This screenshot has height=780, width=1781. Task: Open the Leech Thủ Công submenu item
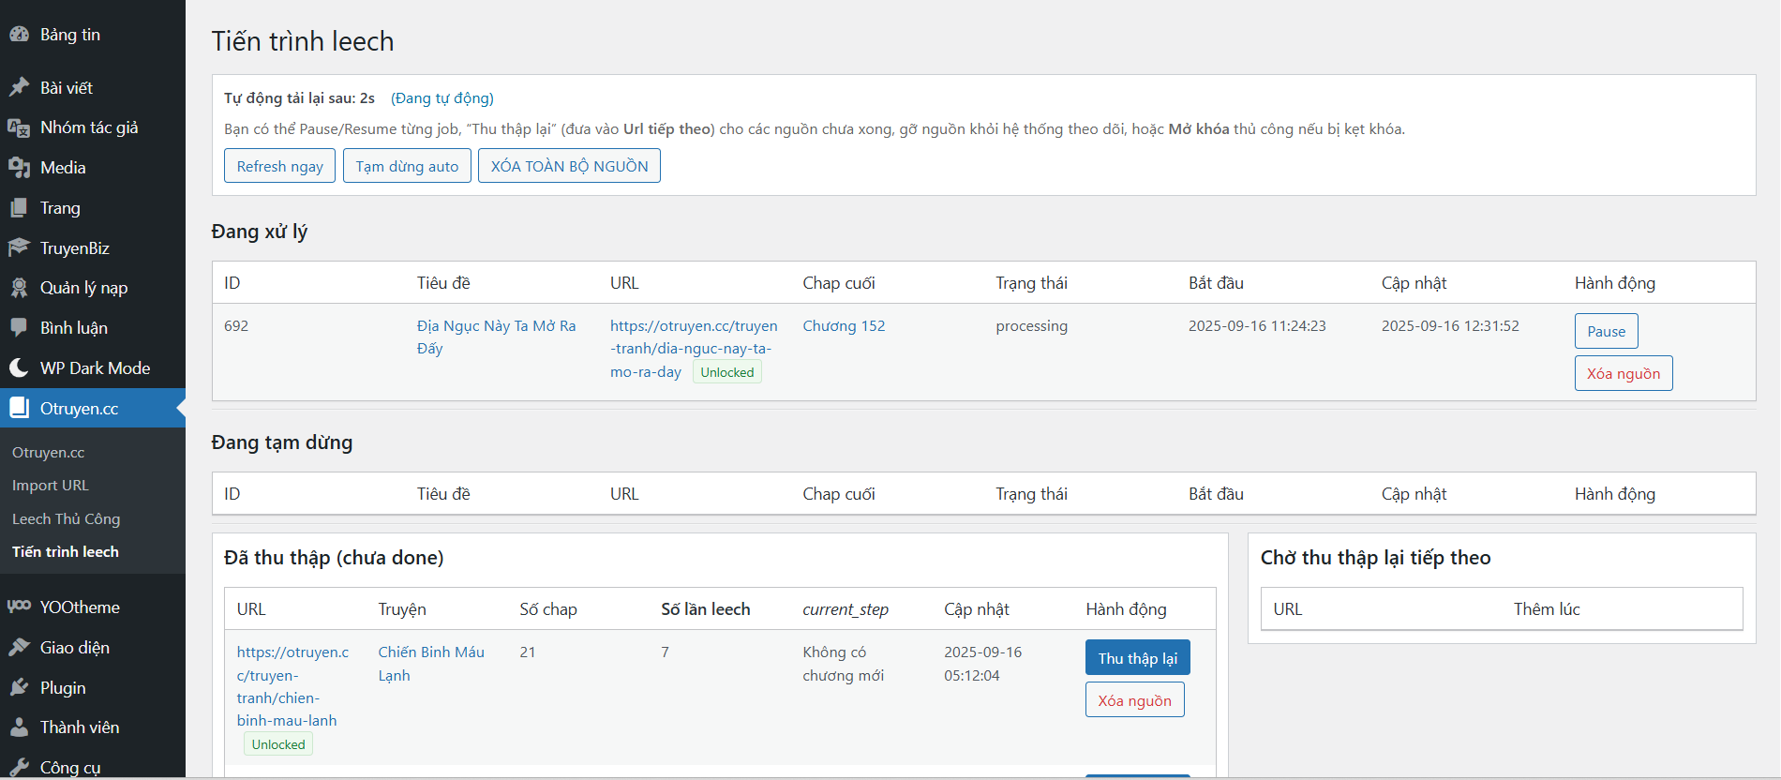tap(66, 518)
